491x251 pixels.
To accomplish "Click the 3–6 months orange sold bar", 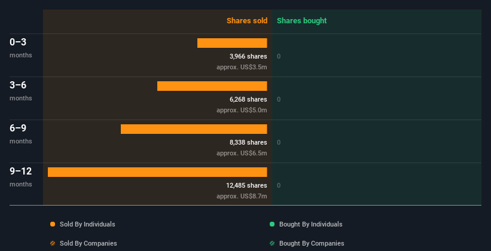I will pyautogui.click(x=212, y=86).
